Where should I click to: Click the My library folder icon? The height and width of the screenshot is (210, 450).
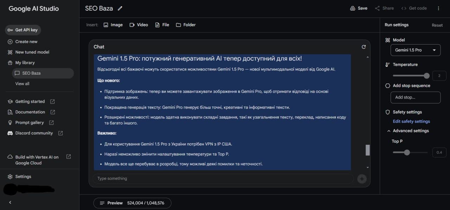[10, 63]
